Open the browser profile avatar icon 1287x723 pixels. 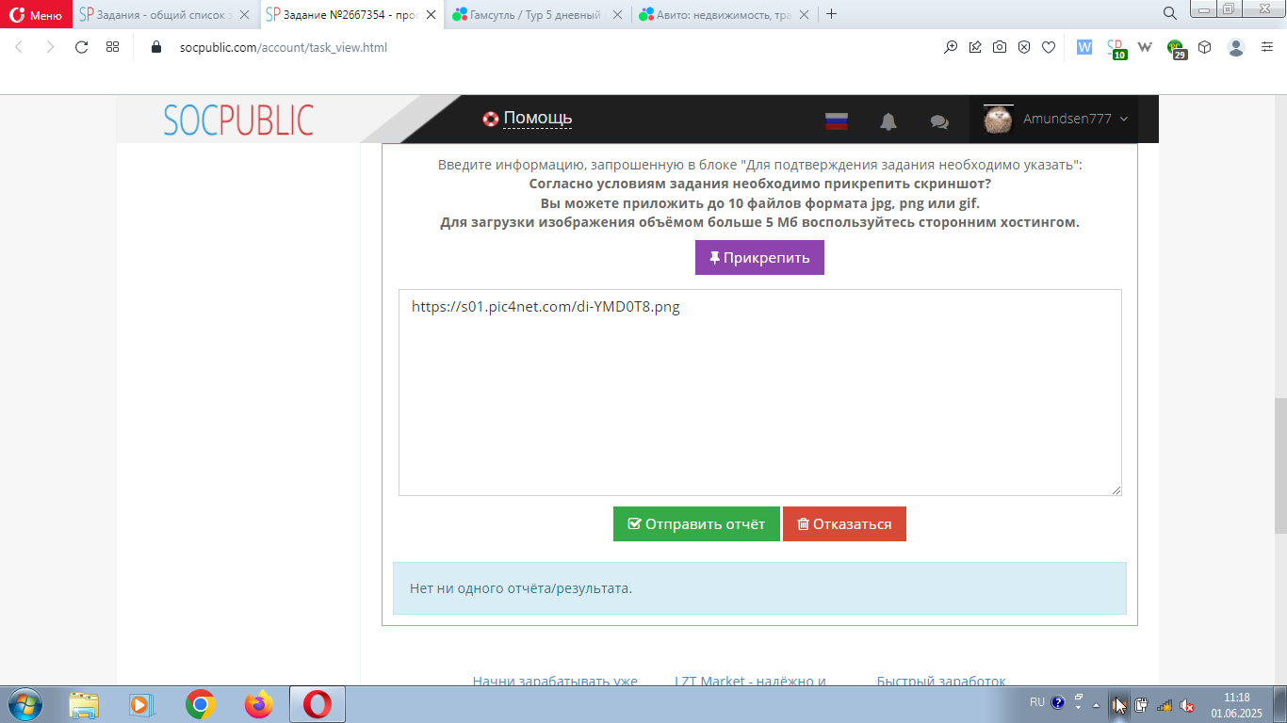1236,47
